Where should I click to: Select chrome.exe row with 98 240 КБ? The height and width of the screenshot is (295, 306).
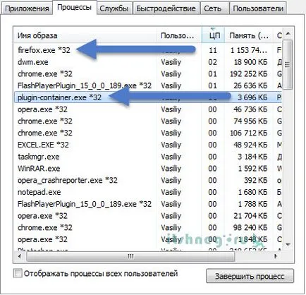click(x=148, y=227)
